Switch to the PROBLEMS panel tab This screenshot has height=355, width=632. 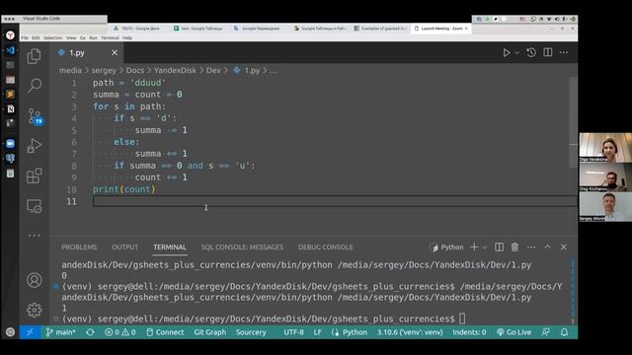coord(79,248)
